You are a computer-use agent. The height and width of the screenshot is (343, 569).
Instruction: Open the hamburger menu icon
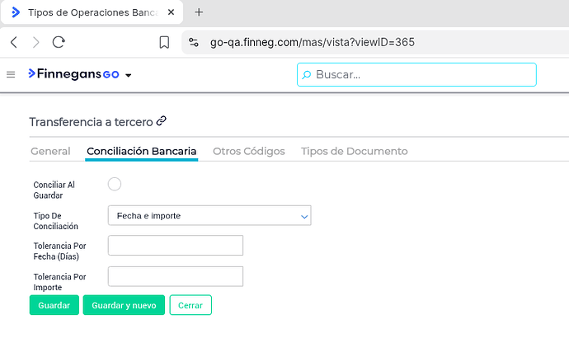11,74
